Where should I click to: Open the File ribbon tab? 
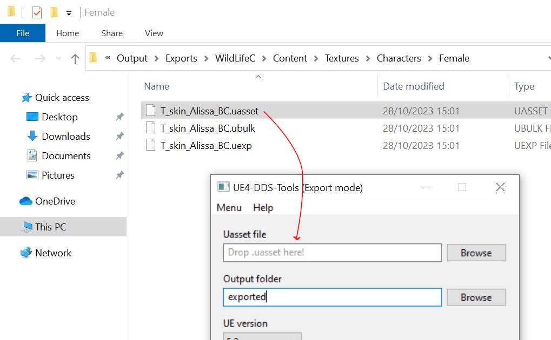point(23,33)
